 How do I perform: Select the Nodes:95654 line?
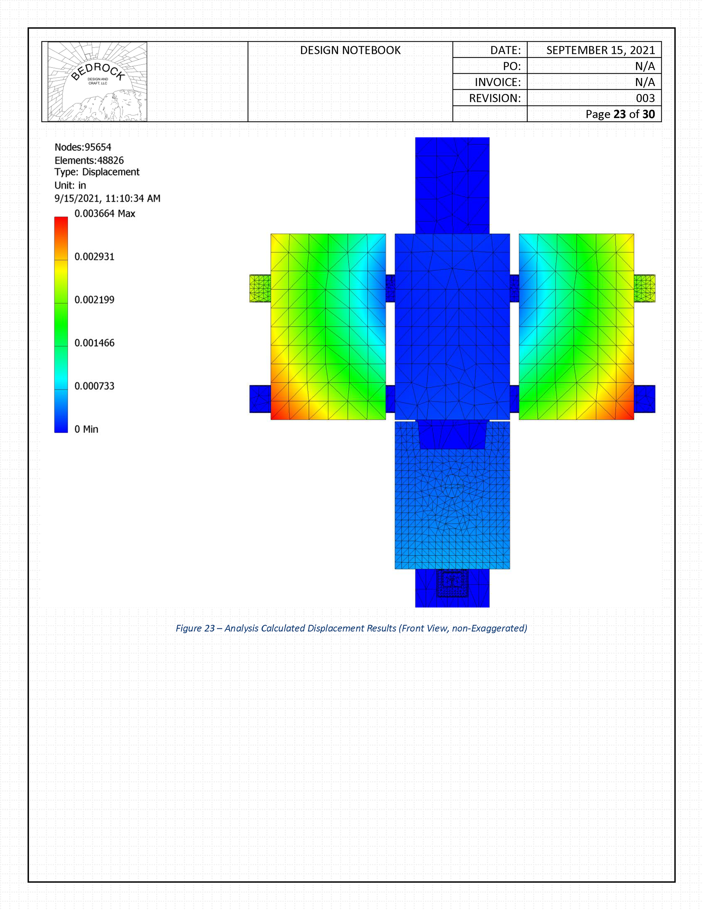pyautogui.click(x=83, y=147)
